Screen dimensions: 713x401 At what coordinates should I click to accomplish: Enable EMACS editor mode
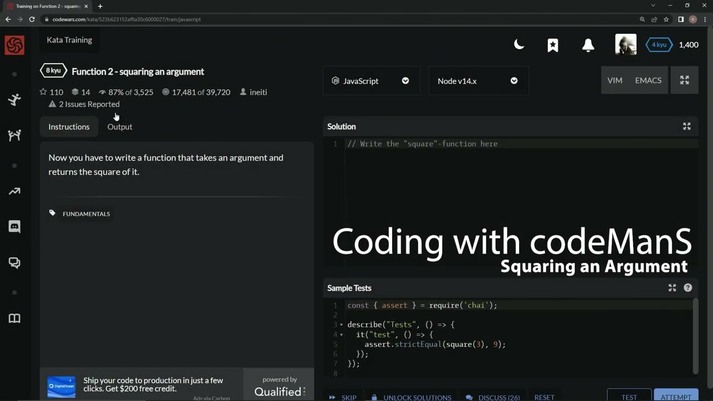tap(648, 80)
